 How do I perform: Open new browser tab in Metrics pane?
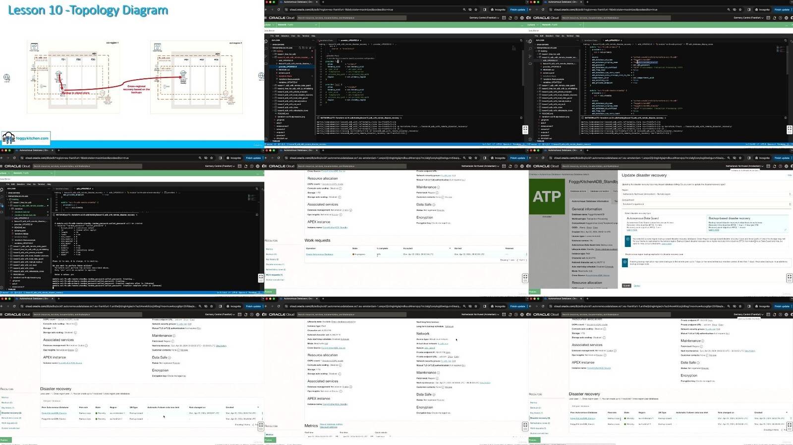click(x=323, y=298)
